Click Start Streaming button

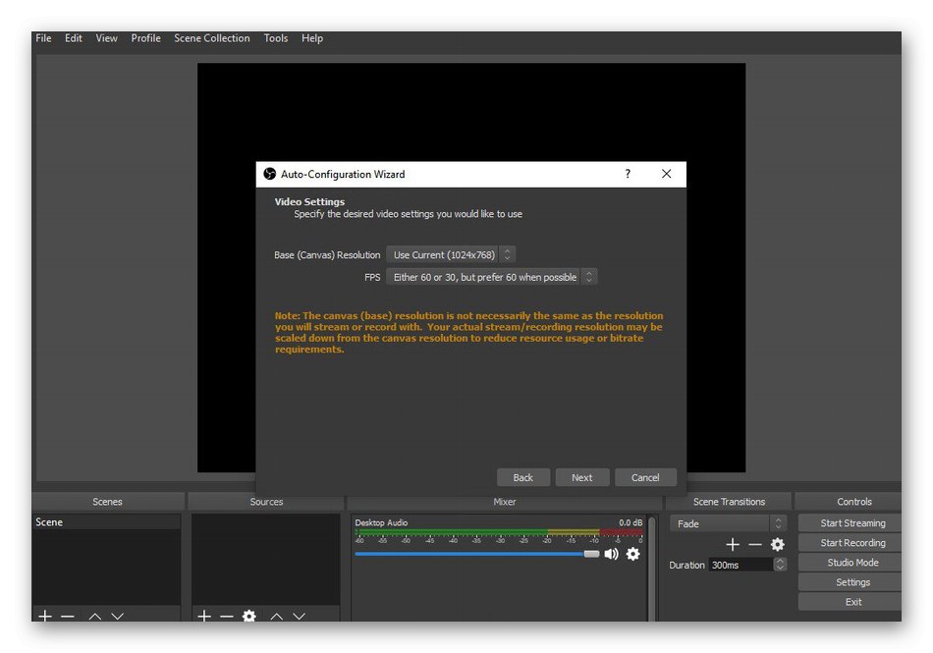click(x=851, y=522)
